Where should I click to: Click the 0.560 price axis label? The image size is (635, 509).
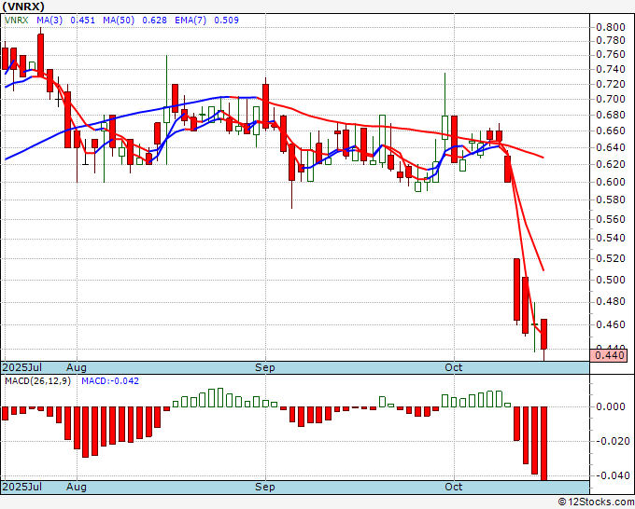611,219
